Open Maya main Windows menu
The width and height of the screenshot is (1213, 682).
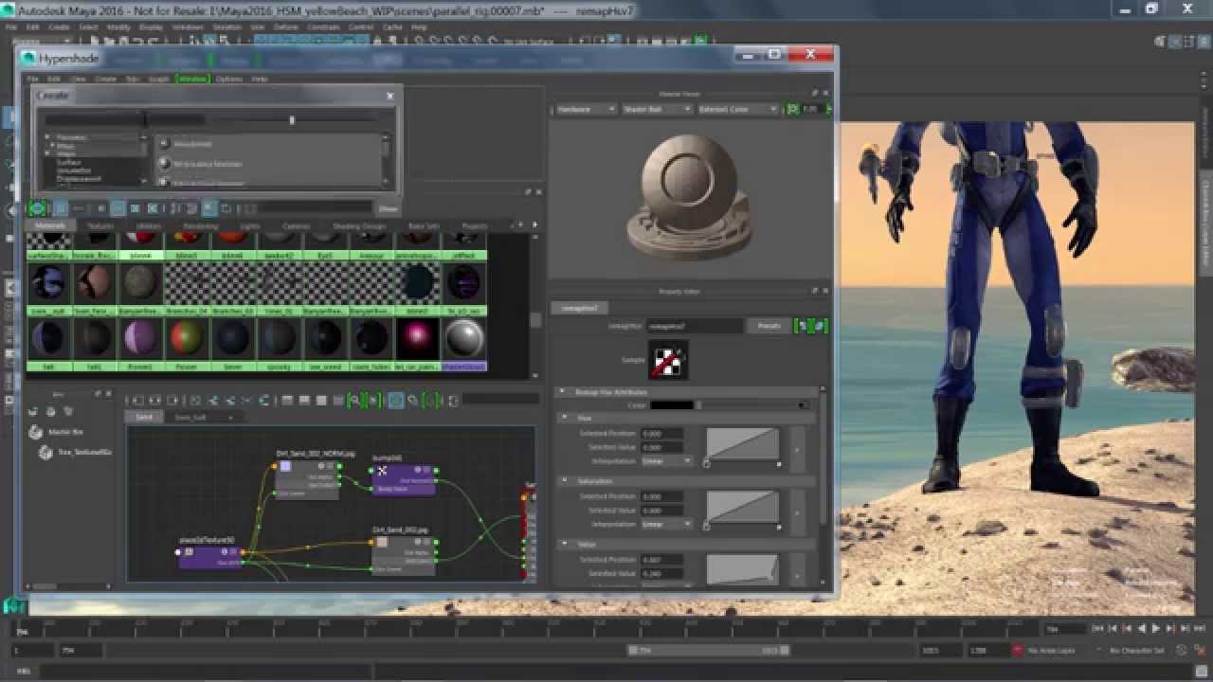tap(187, 27)
